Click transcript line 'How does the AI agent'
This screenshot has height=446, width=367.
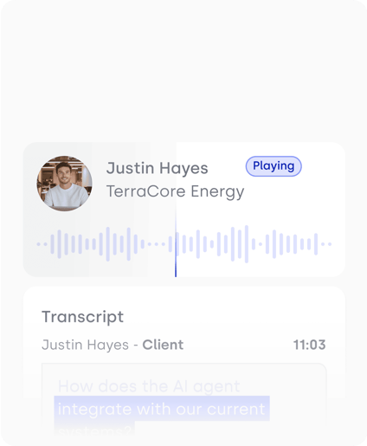click(x=149, y=386)
